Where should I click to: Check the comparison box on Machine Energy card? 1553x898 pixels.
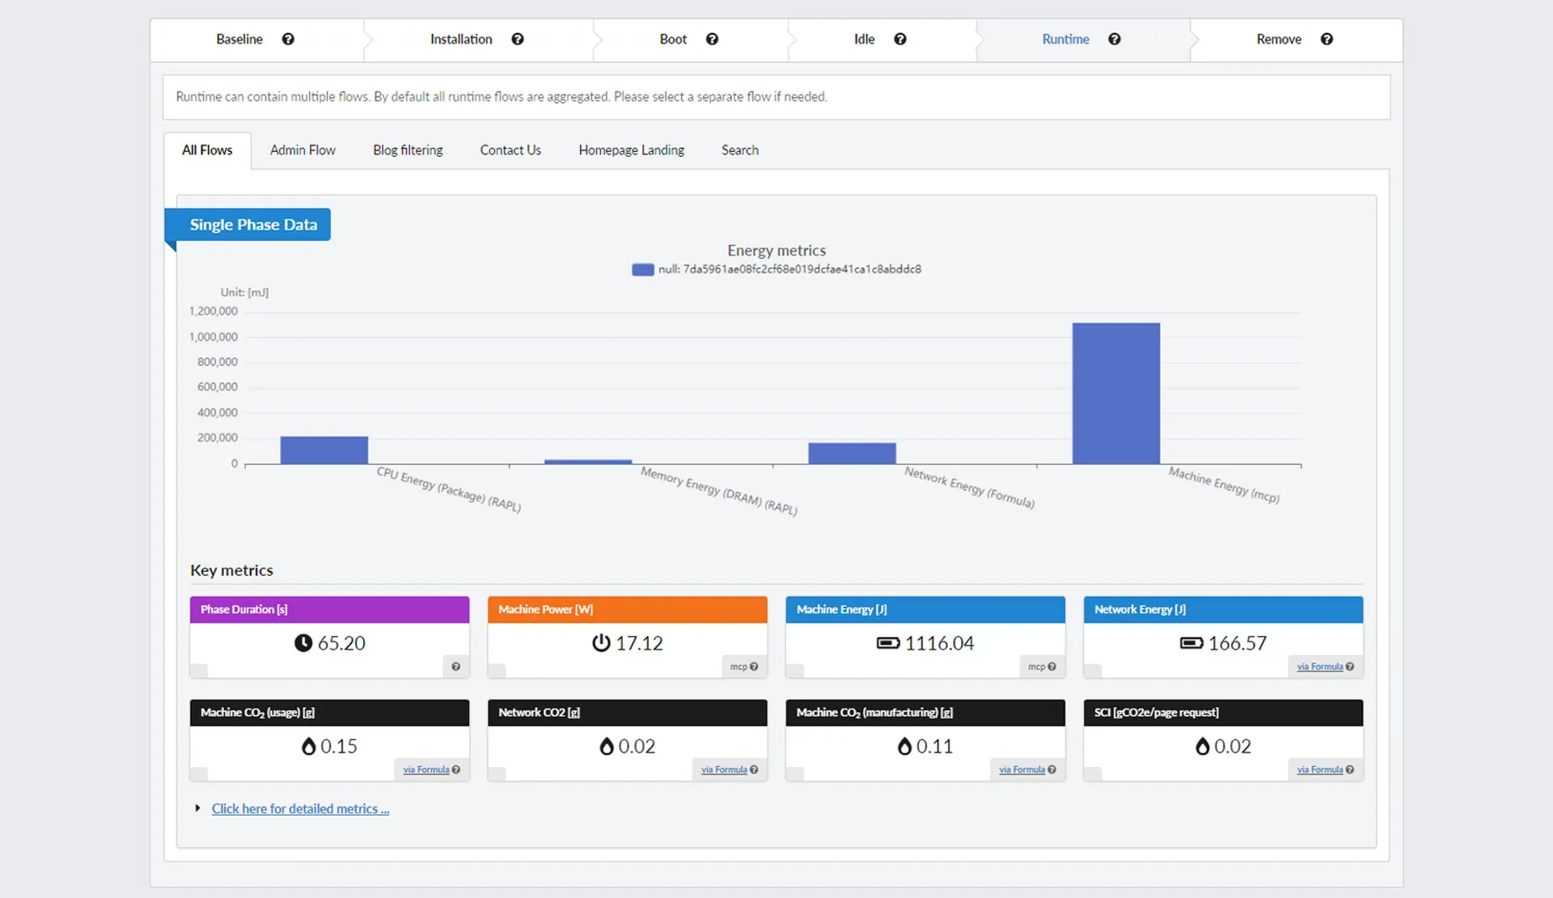click(x=794, y=669)
